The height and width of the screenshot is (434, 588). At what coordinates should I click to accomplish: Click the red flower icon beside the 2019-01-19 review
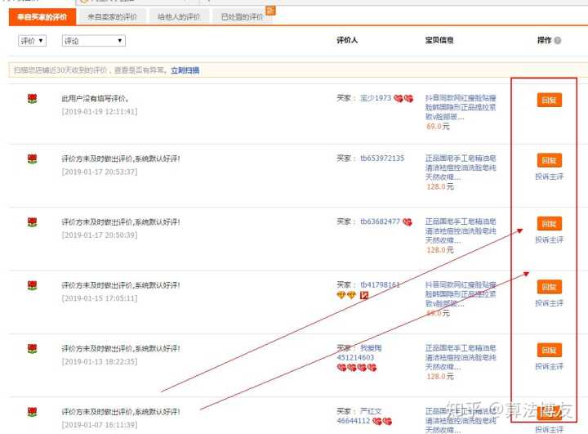[32, 99]
